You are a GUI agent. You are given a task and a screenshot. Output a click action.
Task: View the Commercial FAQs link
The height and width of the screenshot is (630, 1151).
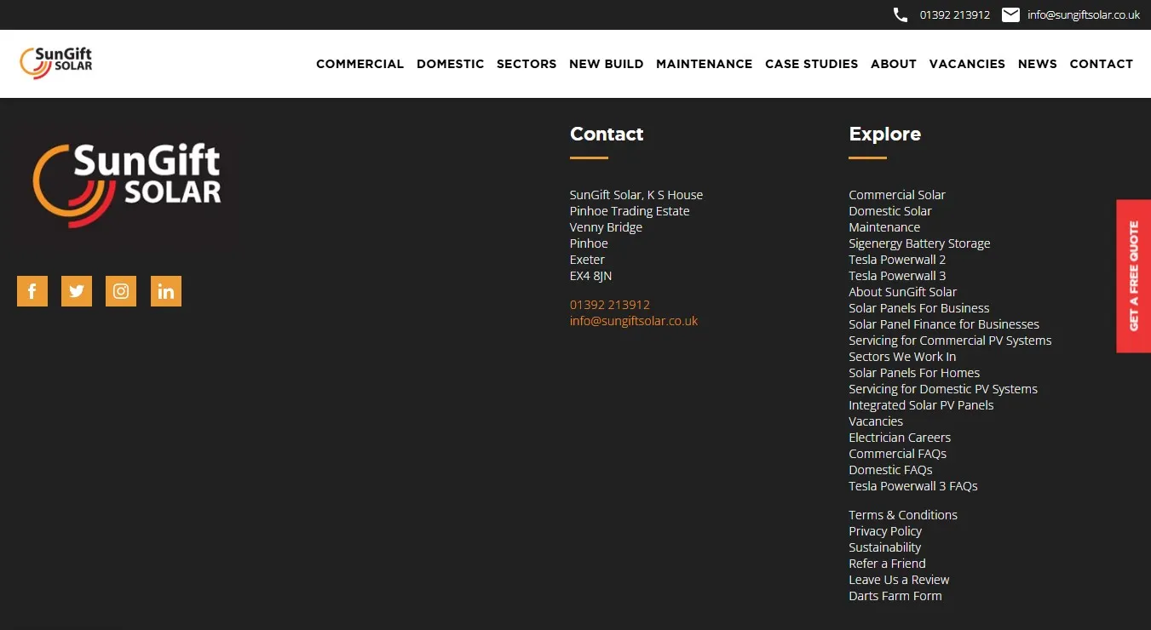pyautogui.click(x=898, y=454)
